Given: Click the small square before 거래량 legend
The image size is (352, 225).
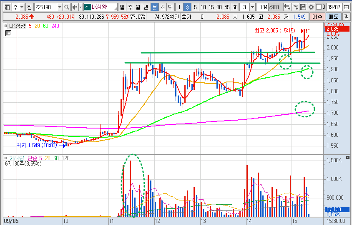Looking at the screenshot, I should point(5,158).
